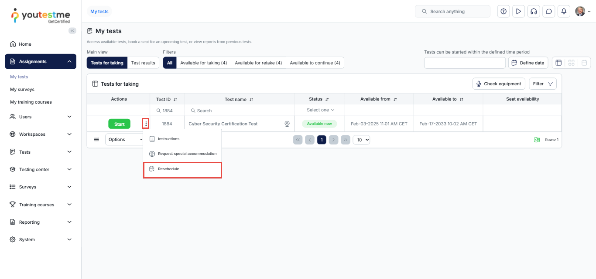
Task: Choose Reschedule from the context menu
Action: (x=182, y=169)
